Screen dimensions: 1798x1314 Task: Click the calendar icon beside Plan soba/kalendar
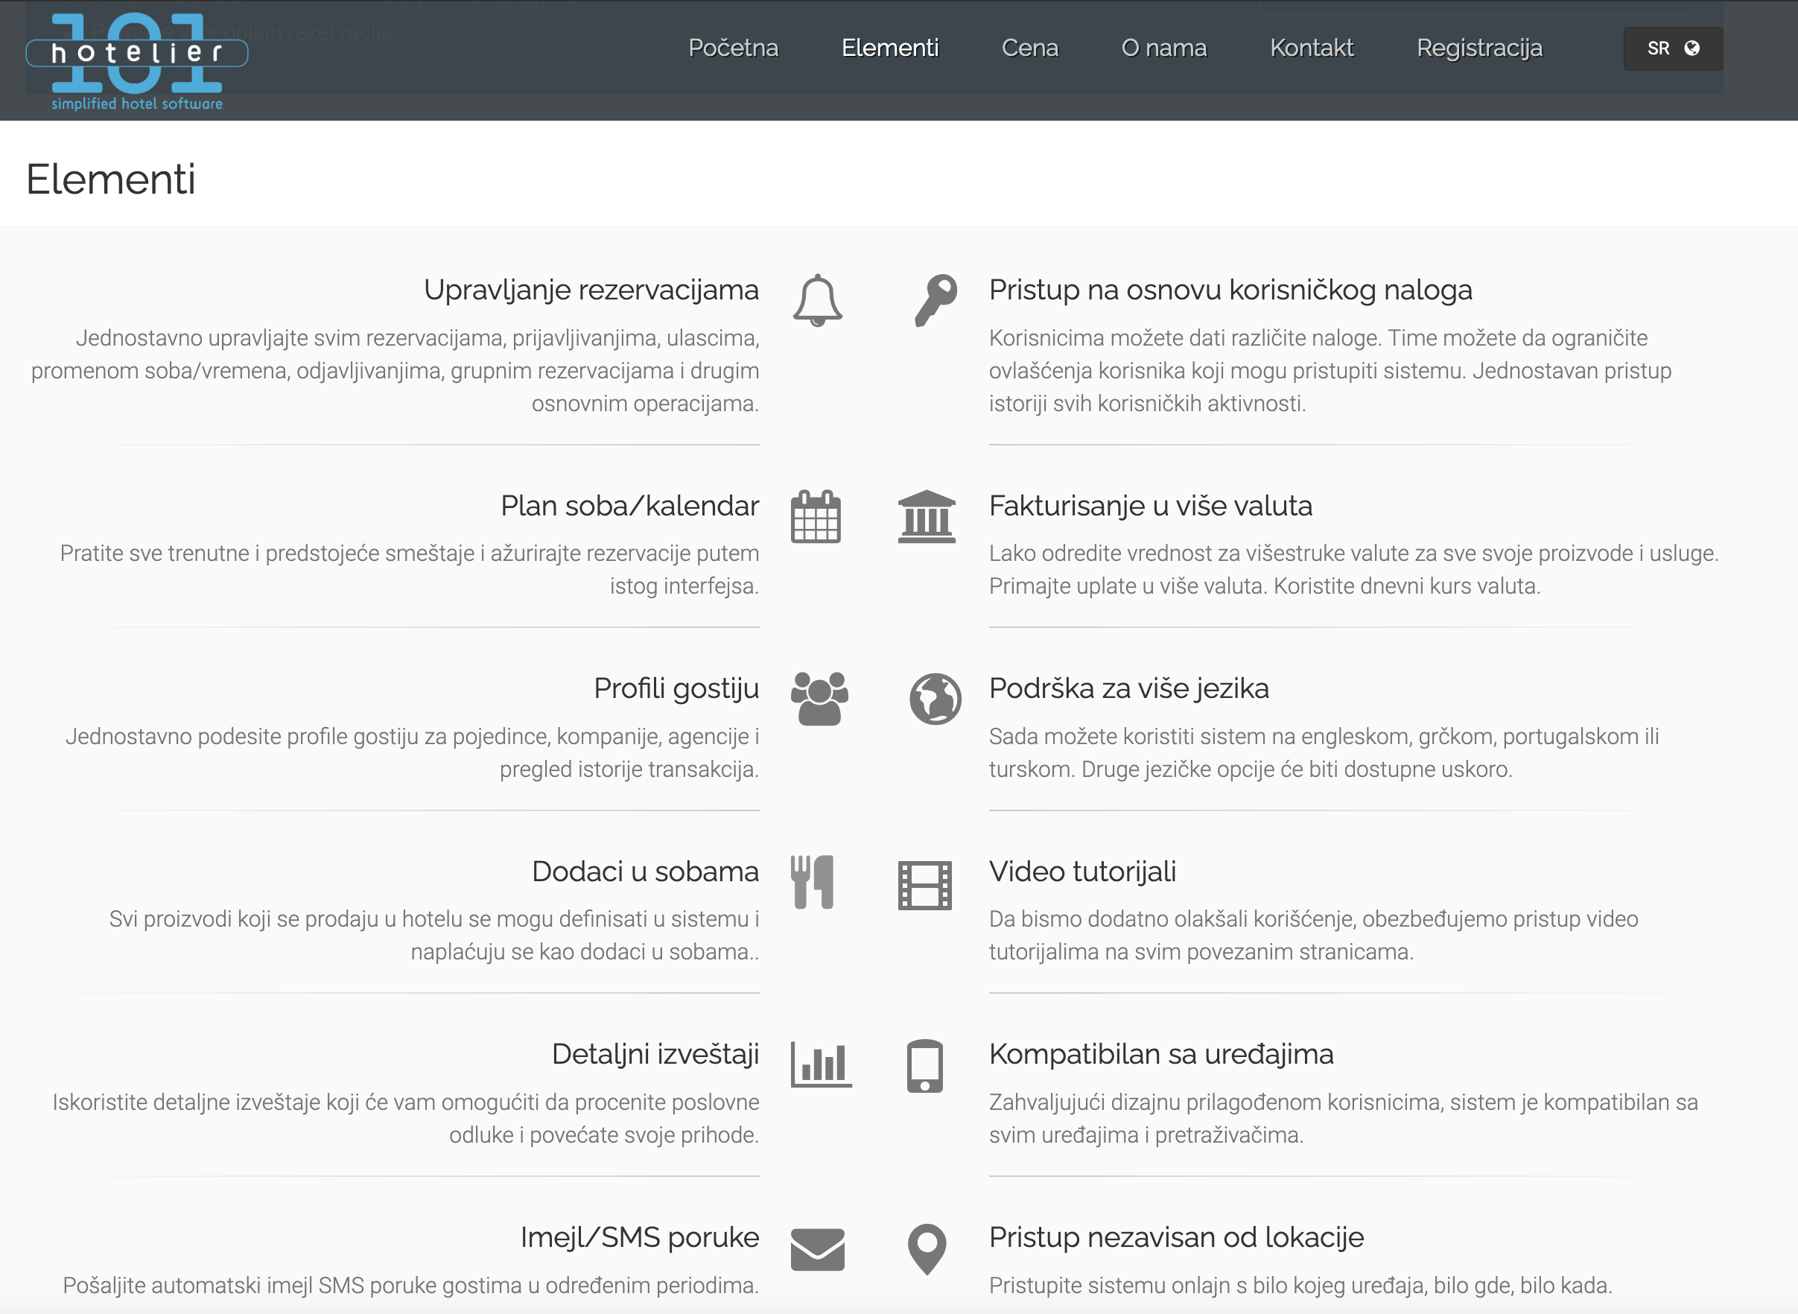click(815, 517)
